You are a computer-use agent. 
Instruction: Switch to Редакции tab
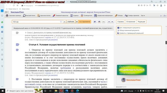141,22
